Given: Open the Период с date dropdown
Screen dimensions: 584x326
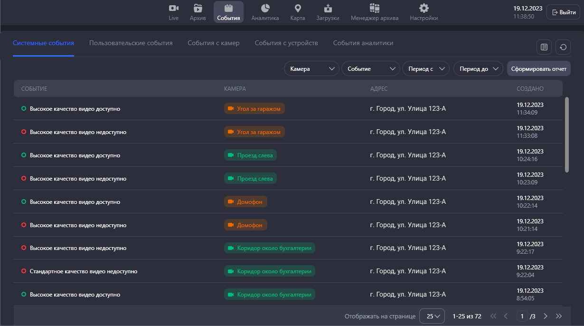Looking at the screenshot, I should 425,69.
